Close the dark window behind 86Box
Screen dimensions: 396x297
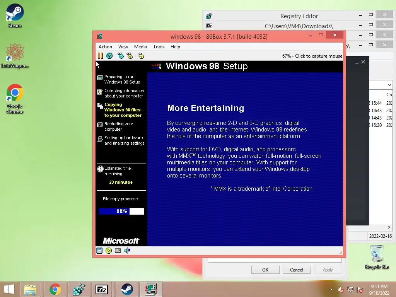(363, 61)
